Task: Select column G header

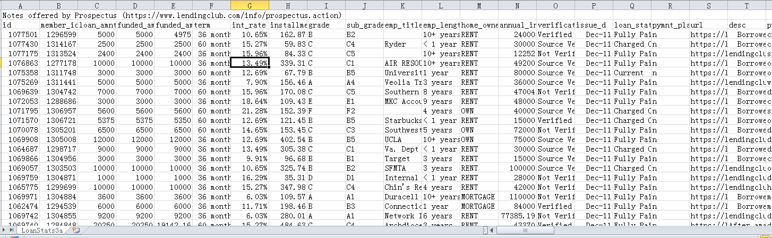Action: (250, 5)
